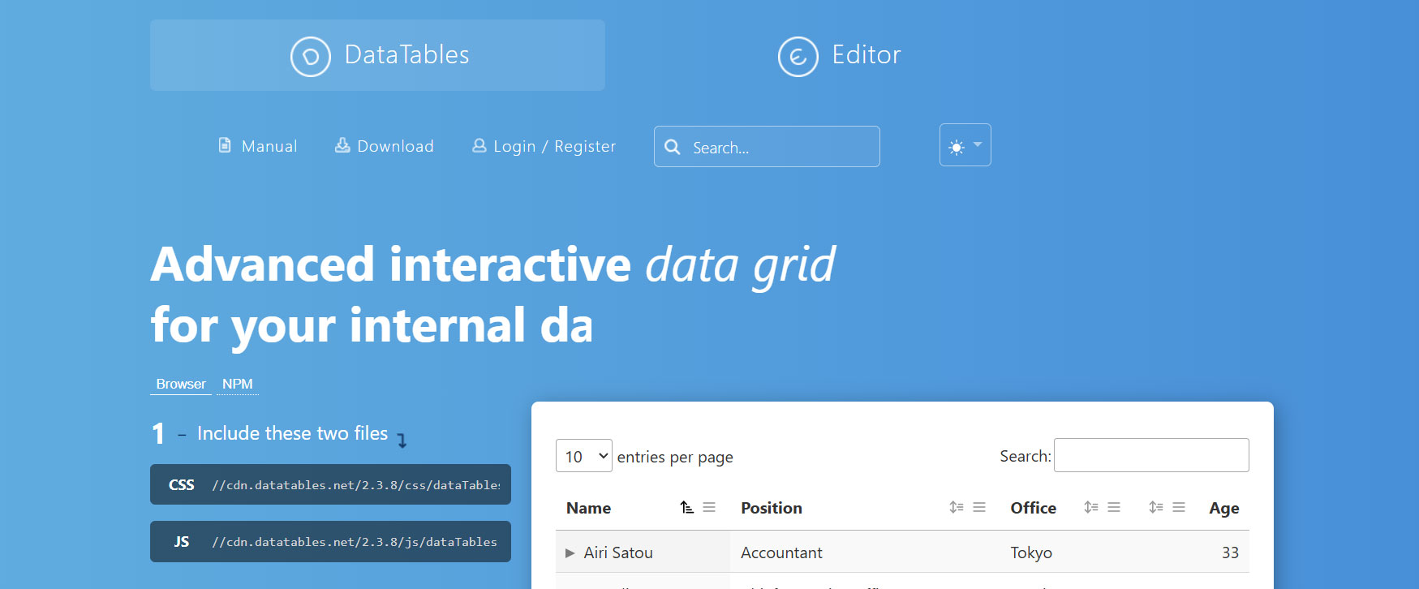Viewport: 1419px width, 589px height.
Task: Click the Airi Satou name text
Action: [x=618, y=552]
